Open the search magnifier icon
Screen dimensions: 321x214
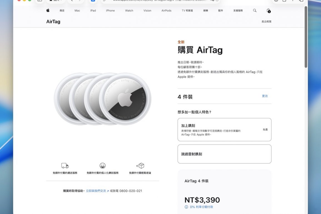pyautogui.click(x=255, y=11)
